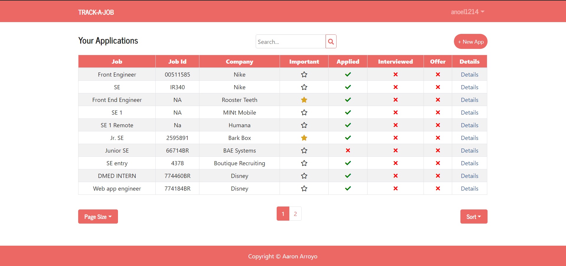566x266 pixels.
Task: Select the 'Boutique Recruiting' company cell
Action: (x=239, y=163)
